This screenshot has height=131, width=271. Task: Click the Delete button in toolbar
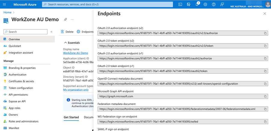(x=67, y=32)
